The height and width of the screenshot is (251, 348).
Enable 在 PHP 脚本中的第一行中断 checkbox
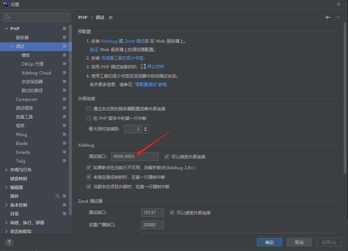pos(89,118)
